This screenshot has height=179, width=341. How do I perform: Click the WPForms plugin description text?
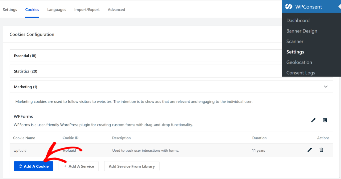pyautogui.click(x=103, y=125)
